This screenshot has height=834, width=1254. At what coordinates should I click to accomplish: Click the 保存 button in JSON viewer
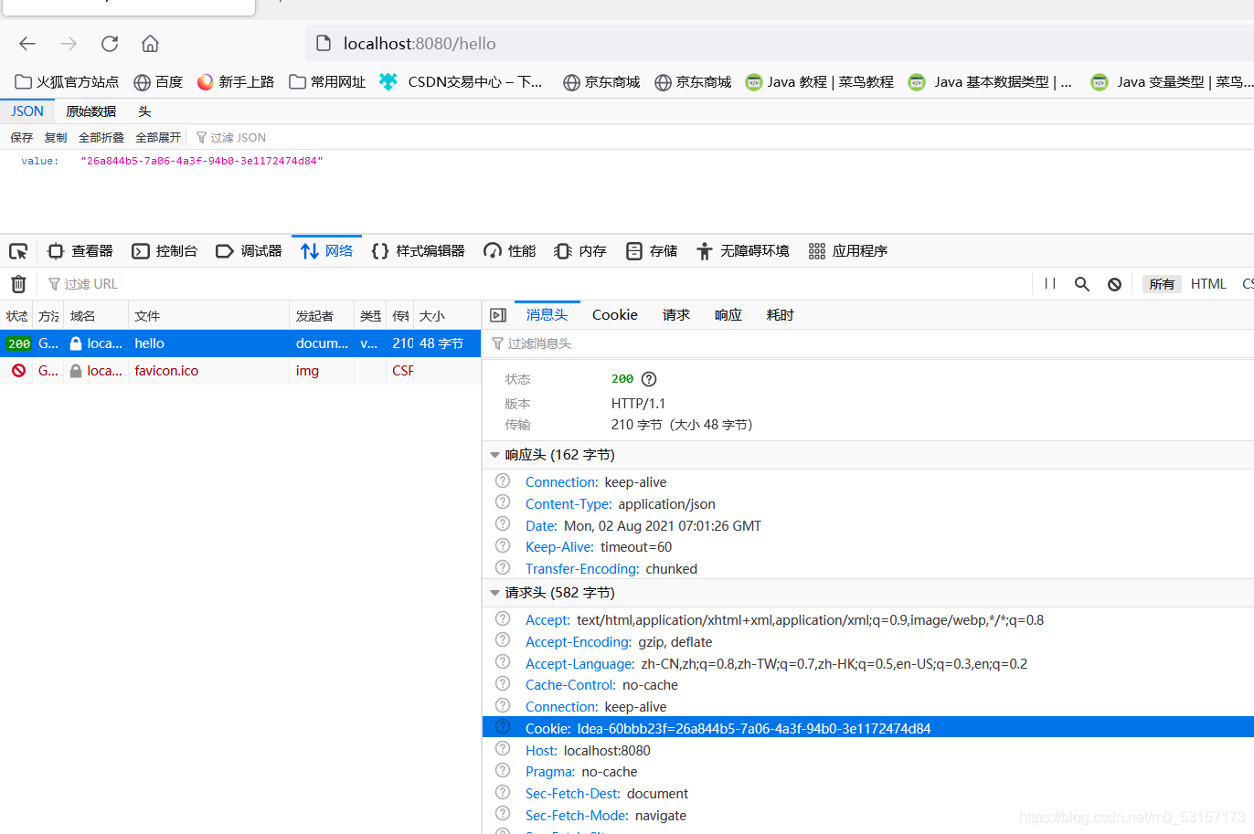pyautogui.click(x=21, y=138)
